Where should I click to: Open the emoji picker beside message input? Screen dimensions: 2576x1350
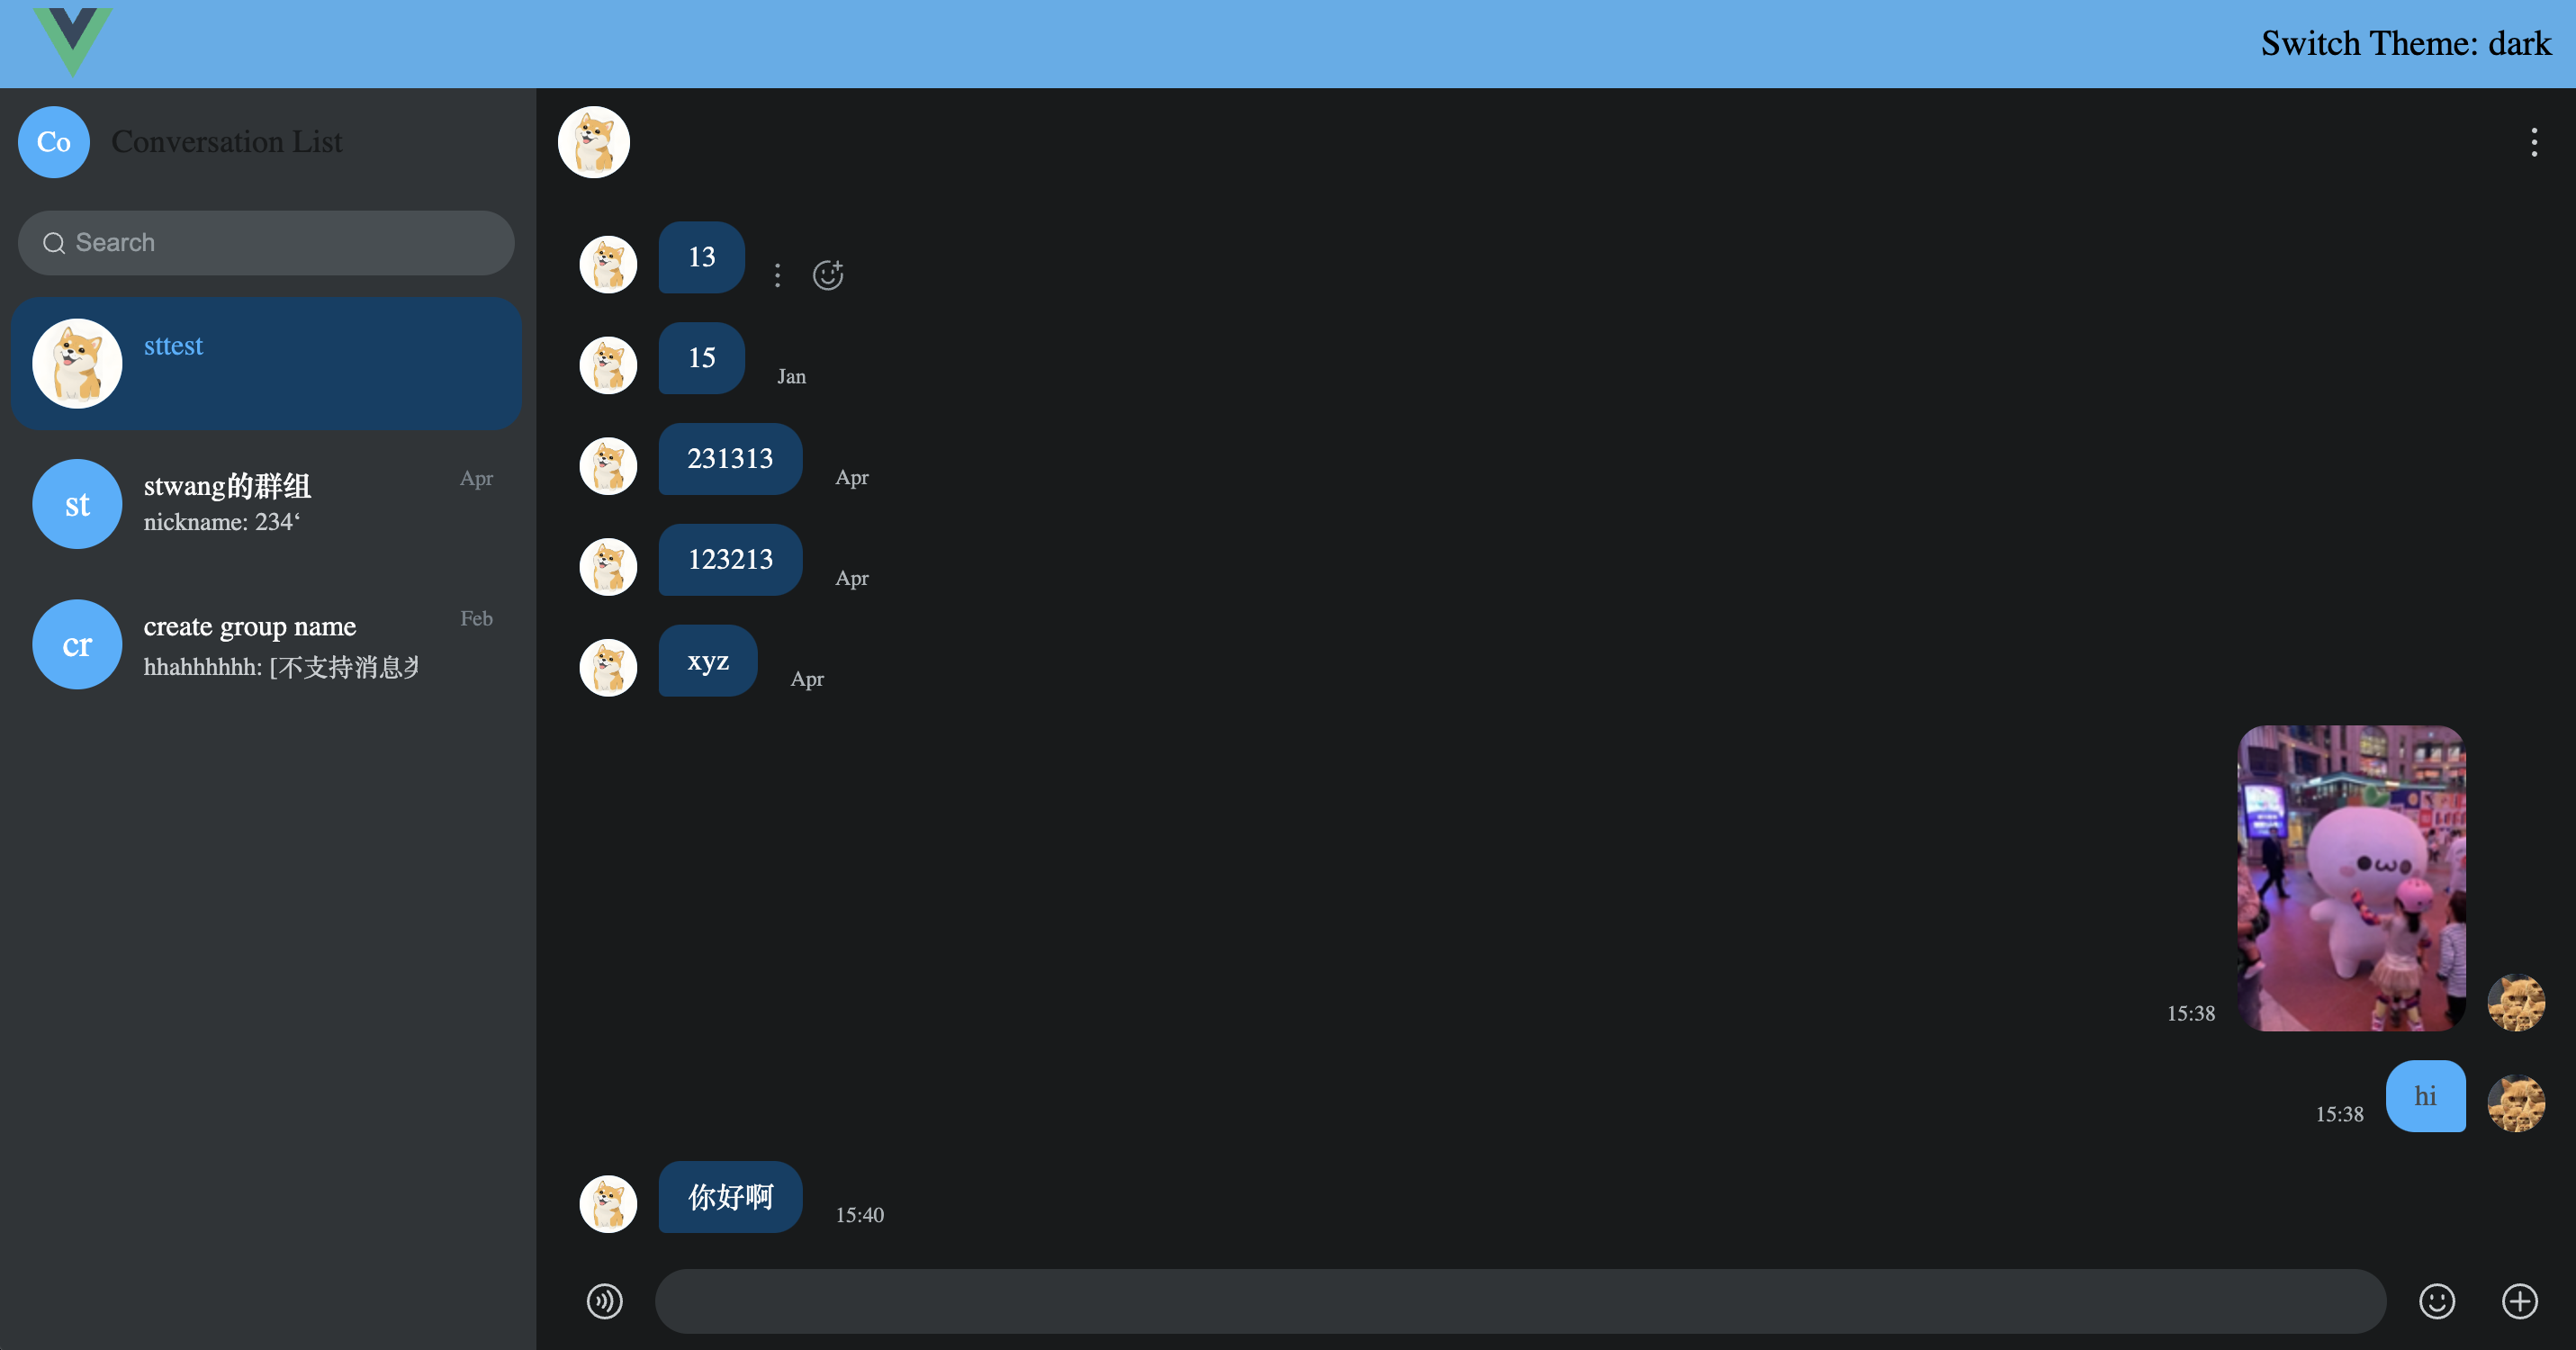[x=2437, y=1301]
